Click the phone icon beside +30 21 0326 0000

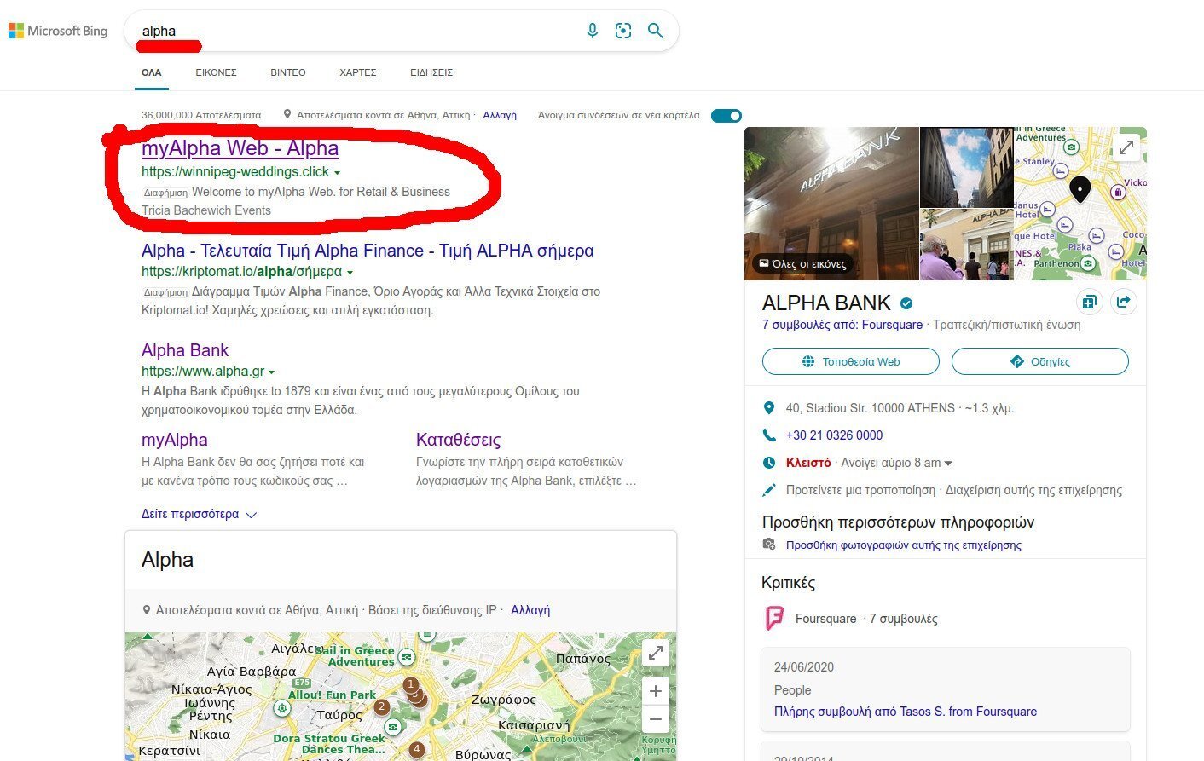[x=769, y=435]
